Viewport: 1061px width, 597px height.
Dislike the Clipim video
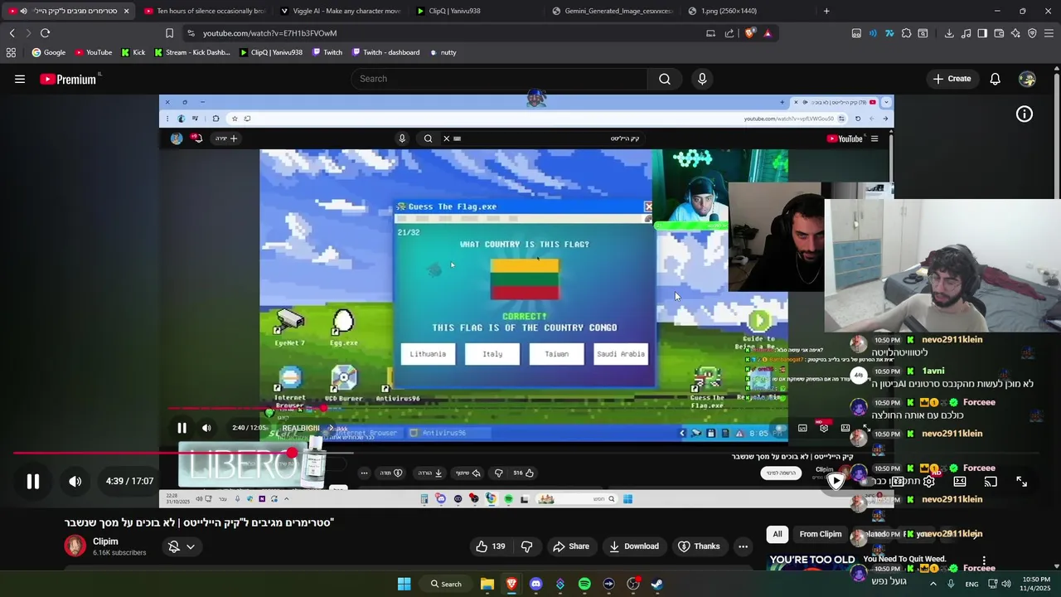526,546
